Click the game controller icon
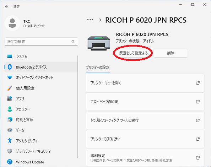Image resolution: width=211 pixels, height=167 pixels. (10, 130)
